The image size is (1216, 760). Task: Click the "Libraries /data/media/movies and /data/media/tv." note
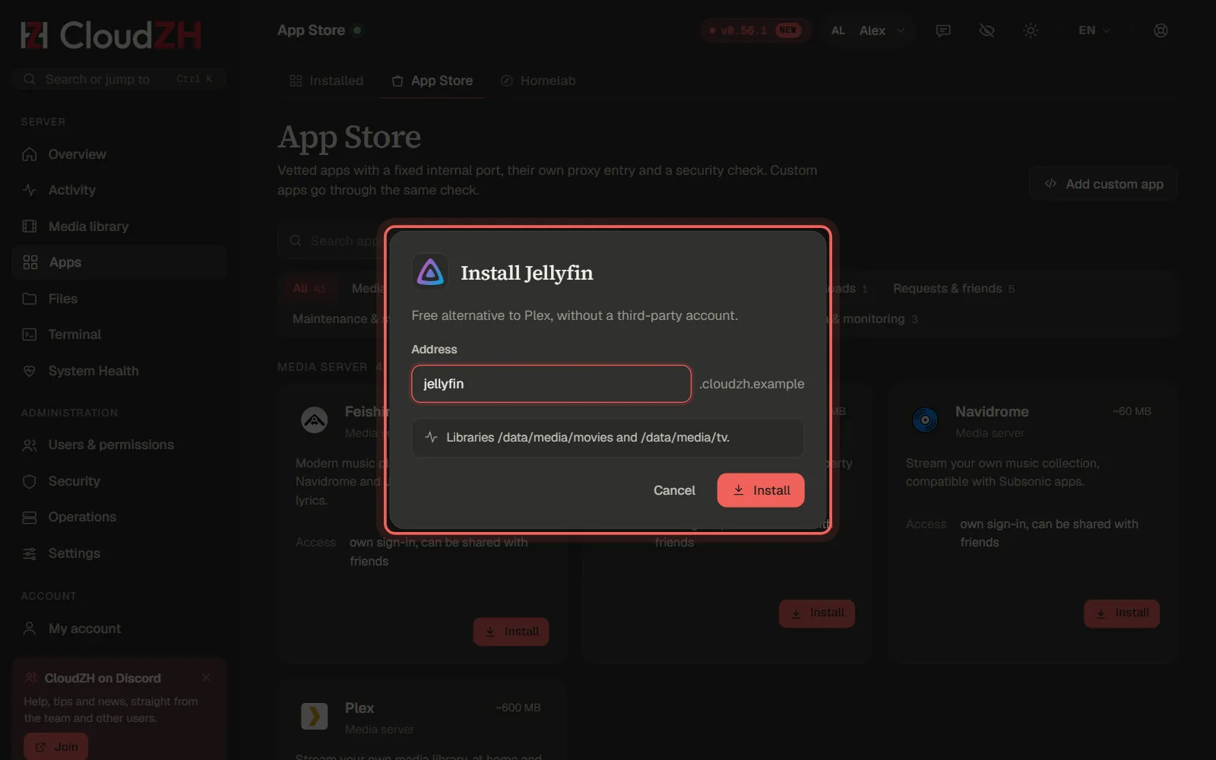(x=607, y=438)
